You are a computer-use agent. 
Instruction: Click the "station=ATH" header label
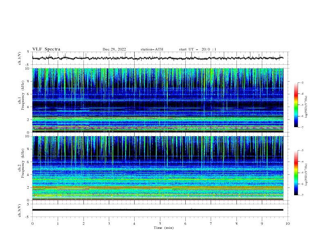point(152,49)
